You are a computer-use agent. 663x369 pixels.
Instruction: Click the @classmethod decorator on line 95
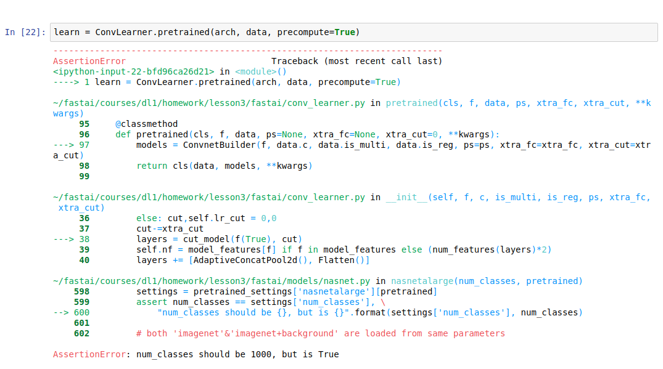pos(146,124)
